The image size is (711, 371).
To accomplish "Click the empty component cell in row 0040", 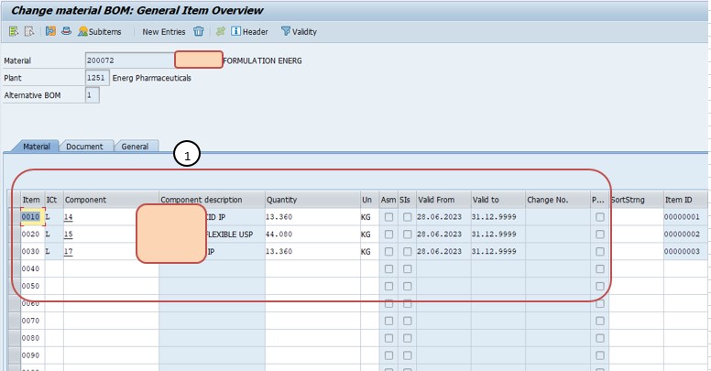I will 111,268.
